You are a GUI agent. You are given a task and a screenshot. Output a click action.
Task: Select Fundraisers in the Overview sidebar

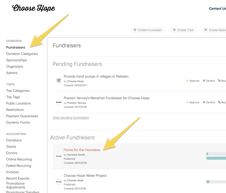coord(15,47)
